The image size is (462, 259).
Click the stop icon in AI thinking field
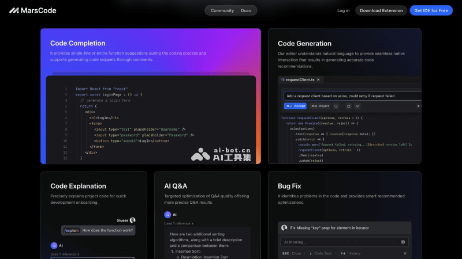403,242
